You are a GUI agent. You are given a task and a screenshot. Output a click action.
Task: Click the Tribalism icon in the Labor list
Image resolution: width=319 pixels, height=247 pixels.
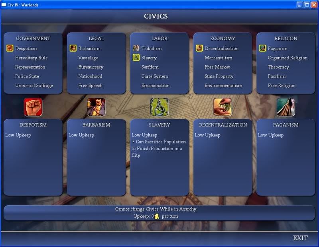[x=136, y=48]
